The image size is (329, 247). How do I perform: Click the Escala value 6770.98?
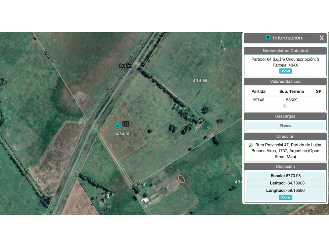click(293, 176)
